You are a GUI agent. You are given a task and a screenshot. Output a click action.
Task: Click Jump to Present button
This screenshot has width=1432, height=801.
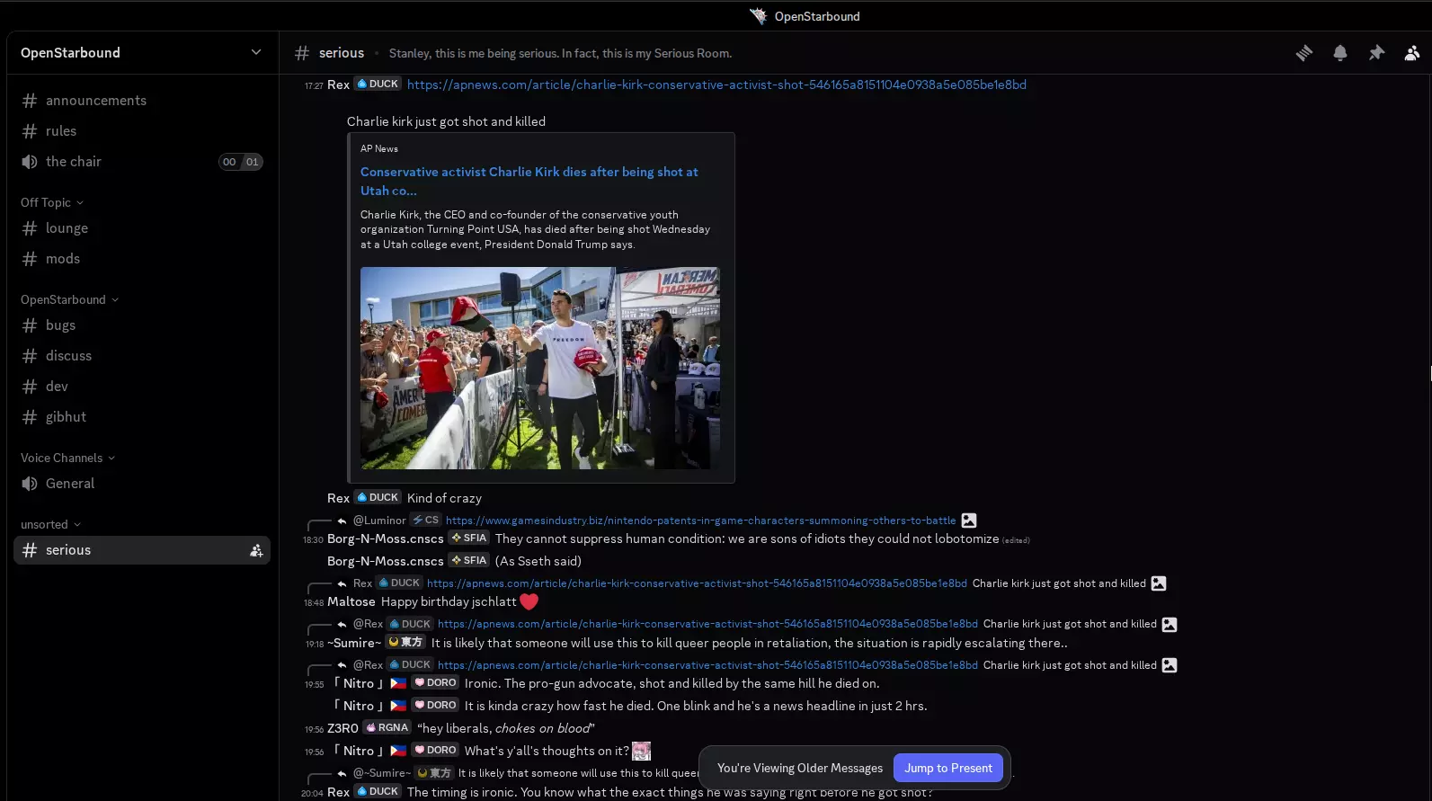pyautogui.click(x=948, y=768)
